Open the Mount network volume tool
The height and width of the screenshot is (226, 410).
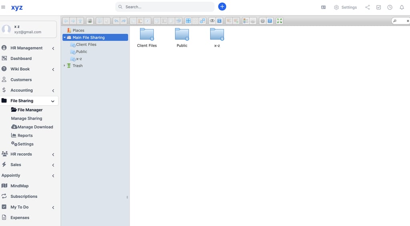pos(90,21)
